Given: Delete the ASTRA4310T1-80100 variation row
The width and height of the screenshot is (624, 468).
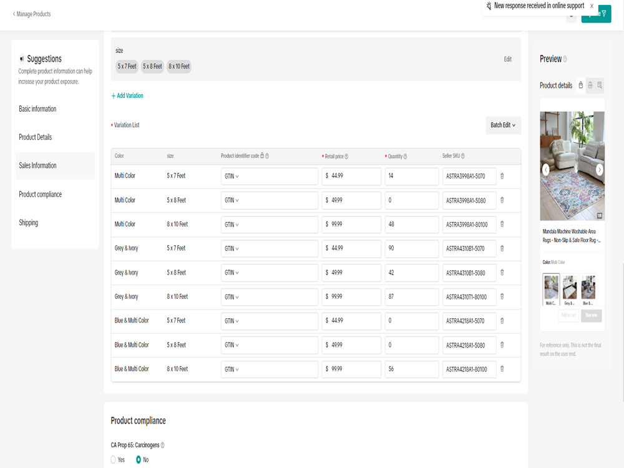Looking at the screenshot, I should coord(502,296).
